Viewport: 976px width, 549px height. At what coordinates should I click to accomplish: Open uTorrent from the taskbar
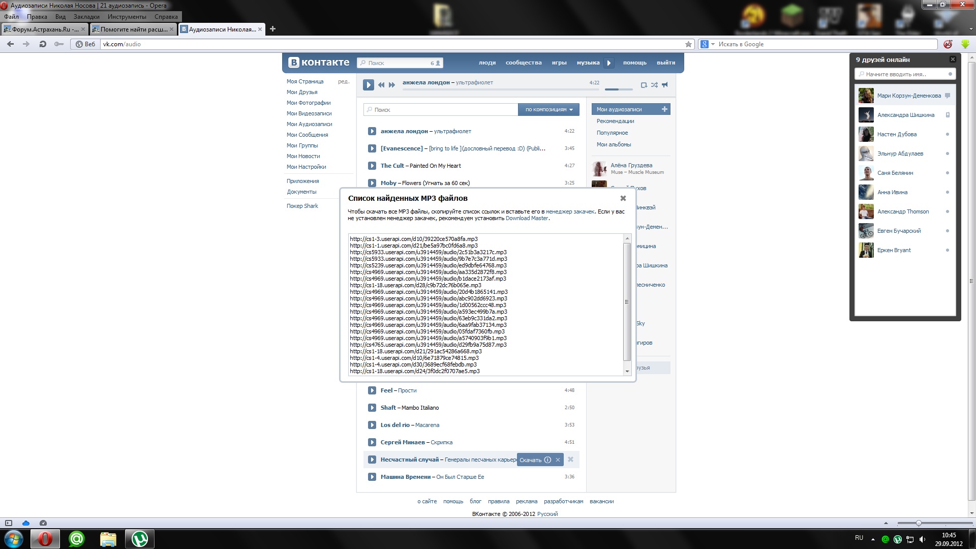139,539
